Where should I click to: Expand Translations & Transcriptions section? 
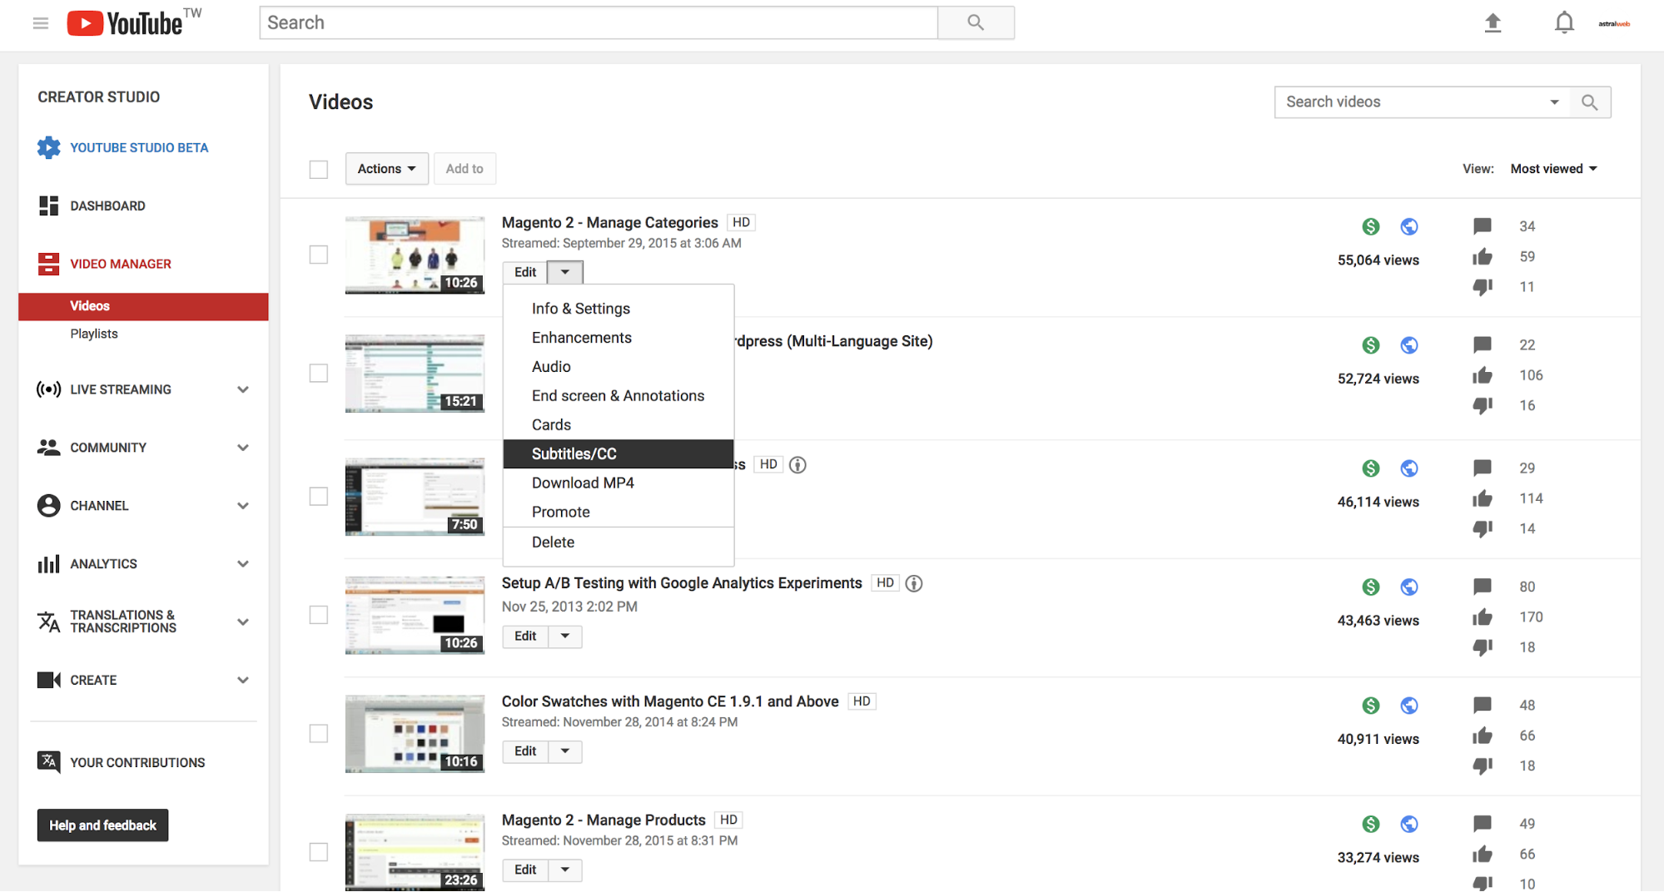(x=242, y=622)
